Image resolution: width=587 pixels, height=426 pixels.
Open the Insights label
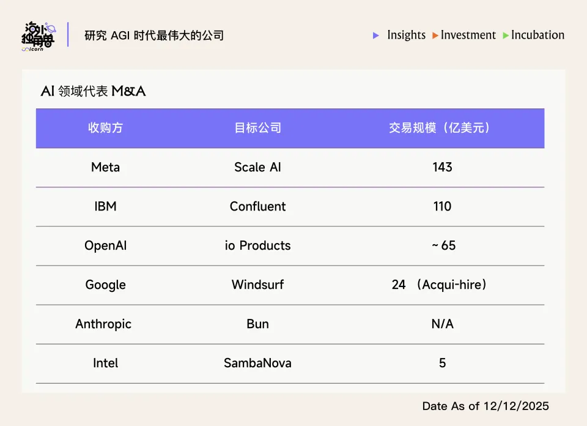pos(406,35)
